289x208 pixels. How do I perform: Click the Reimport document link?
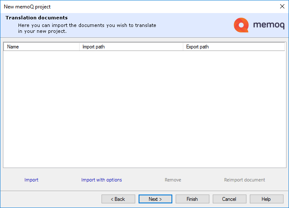tap(244, 180)
